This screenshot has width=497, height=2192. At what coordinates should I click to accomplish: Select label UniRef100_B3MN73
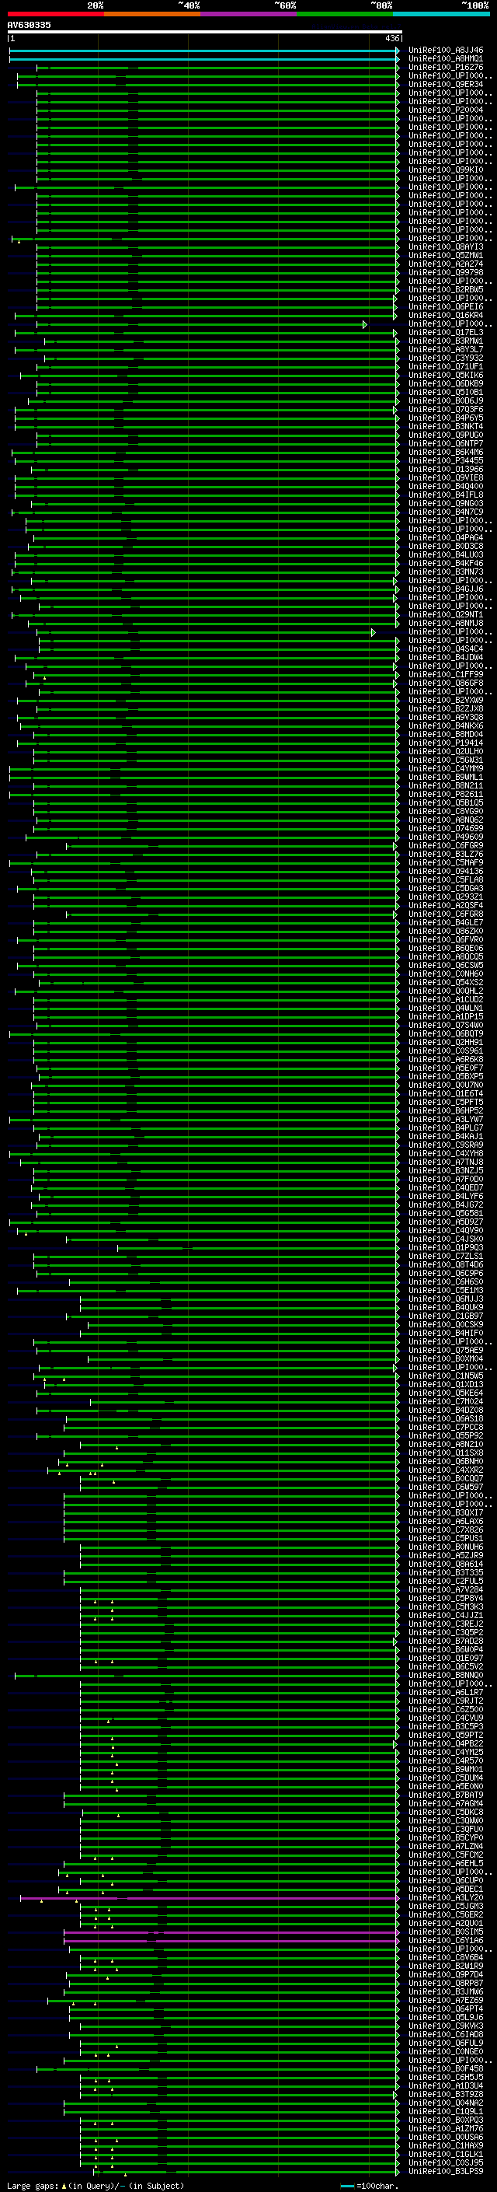(446, 572)
